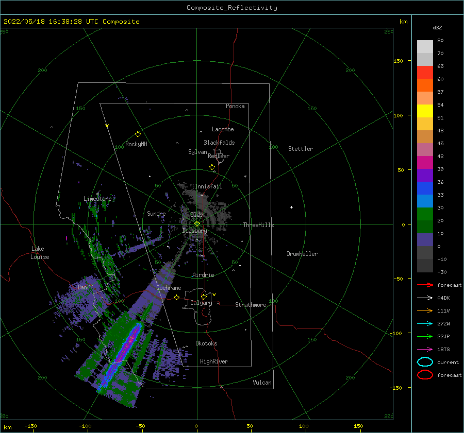
Task: Click the Lake Louise label
Action: click(x=40, y=253)
